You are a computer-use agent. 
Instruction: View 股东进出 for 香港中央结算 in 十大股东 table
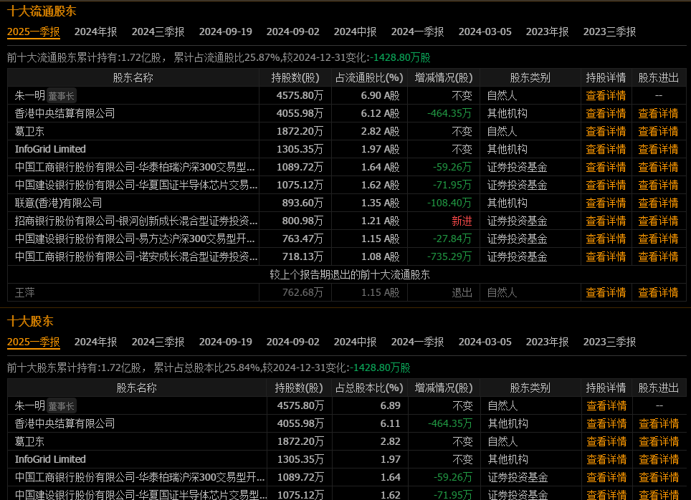click(659, 424)
